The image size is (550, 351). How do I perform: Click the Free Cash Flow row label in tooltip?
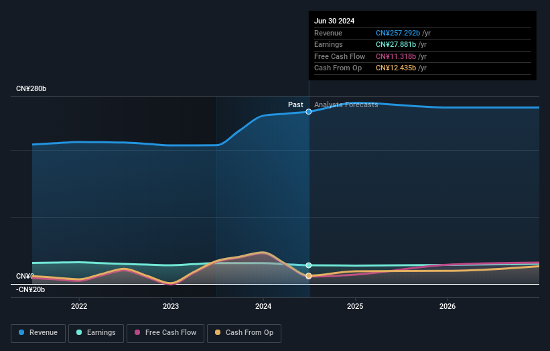pyautogui.click(x=340, y=56)
